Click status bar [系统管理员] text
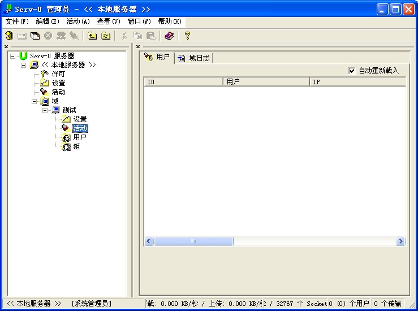Viewport: 418px width, 311px height. (x=92, y=304)
